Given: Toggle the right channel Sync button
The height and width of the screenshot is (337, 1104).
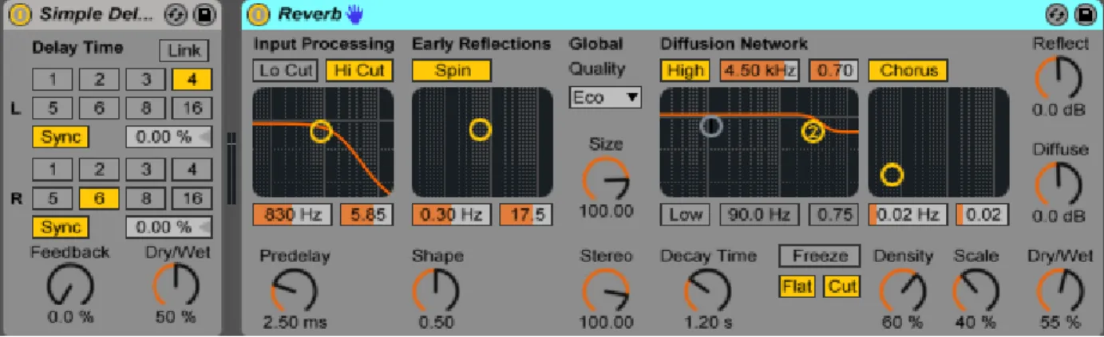Looking at the screenshot, I should pyautogui.click(x=61, y=227).
